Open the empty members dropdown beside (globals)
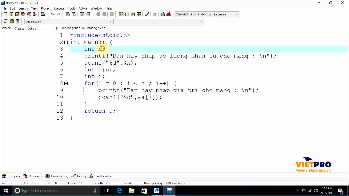Screen dimensions: 349x196 [158, 22]
